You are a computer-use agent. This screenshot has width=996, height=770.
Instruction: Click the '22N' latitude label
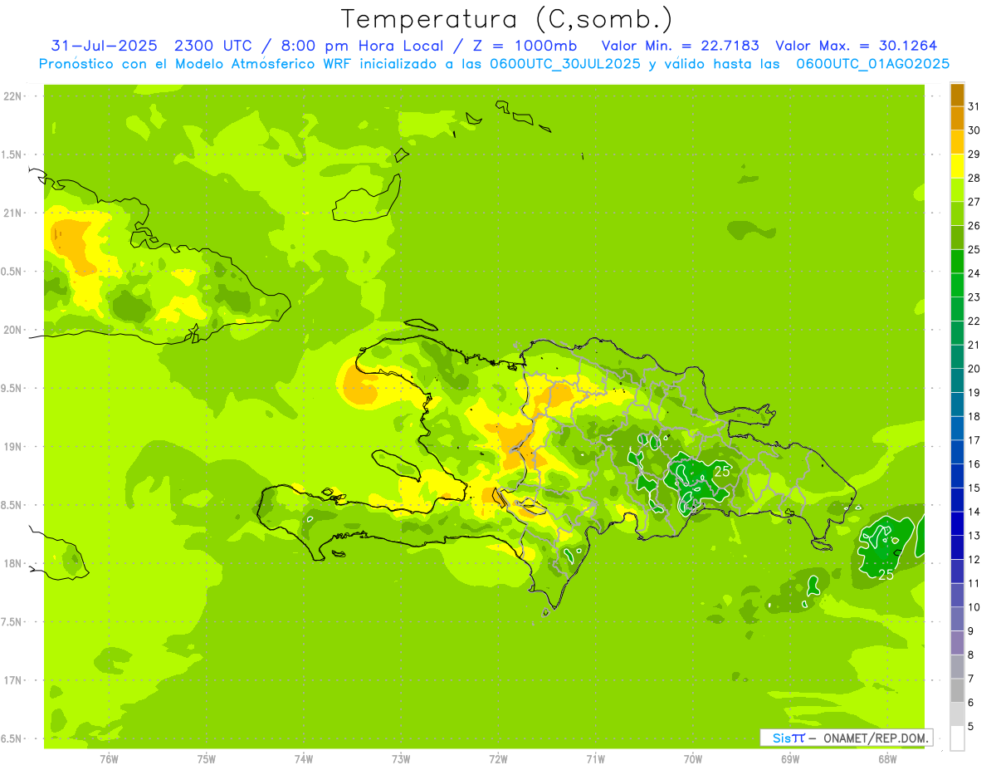click(x=12, y=96)
